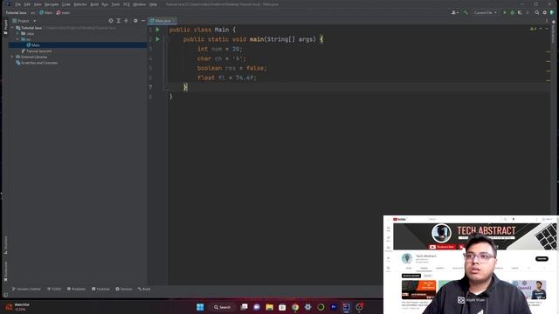559x314 pixels.
Task: Expand the External Libraries node
Action: (x=12, y=57)
